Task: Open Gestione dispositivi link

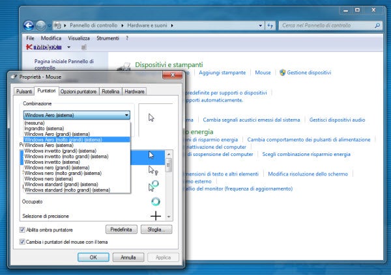Action: pyautogui.click(x=309, y=73)
